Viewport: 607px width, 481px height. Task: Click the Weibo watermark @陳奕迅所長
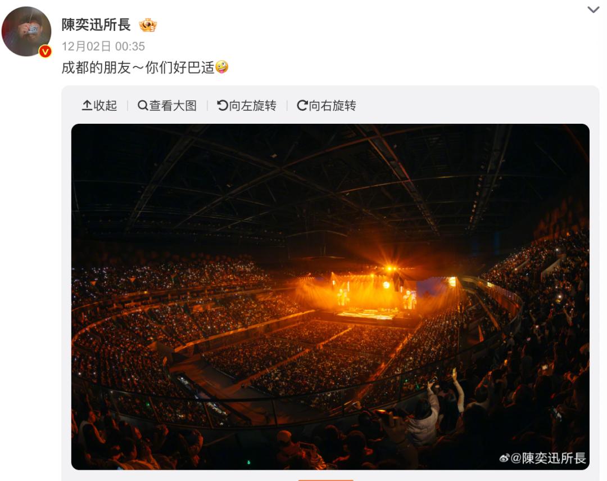543,458
